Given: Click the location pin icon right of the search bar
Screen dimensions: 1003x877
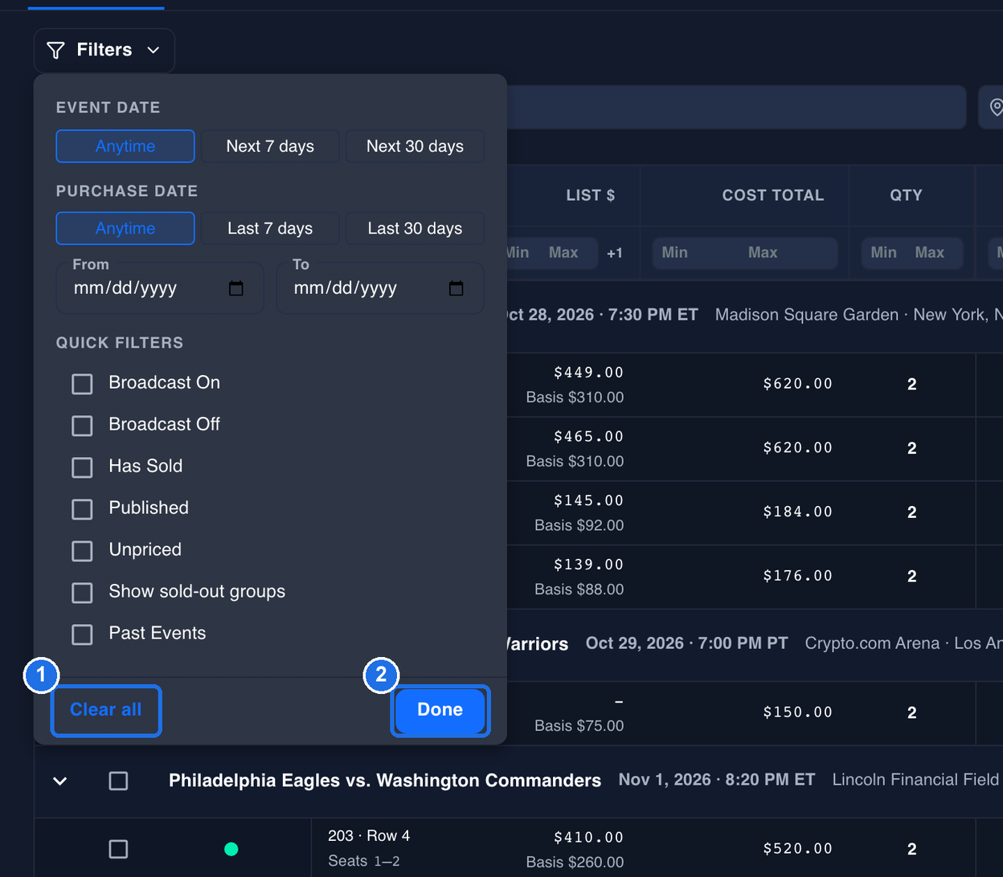Looking at the screenshot, I should point(997,107).
